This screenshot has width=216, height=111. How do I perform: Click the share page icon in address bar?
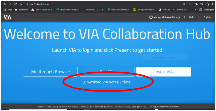(184, 4)
